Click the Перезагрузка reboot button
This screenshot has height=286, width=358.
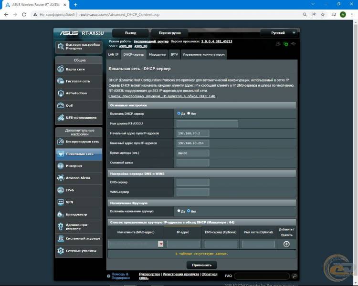(x=169, y=33)
